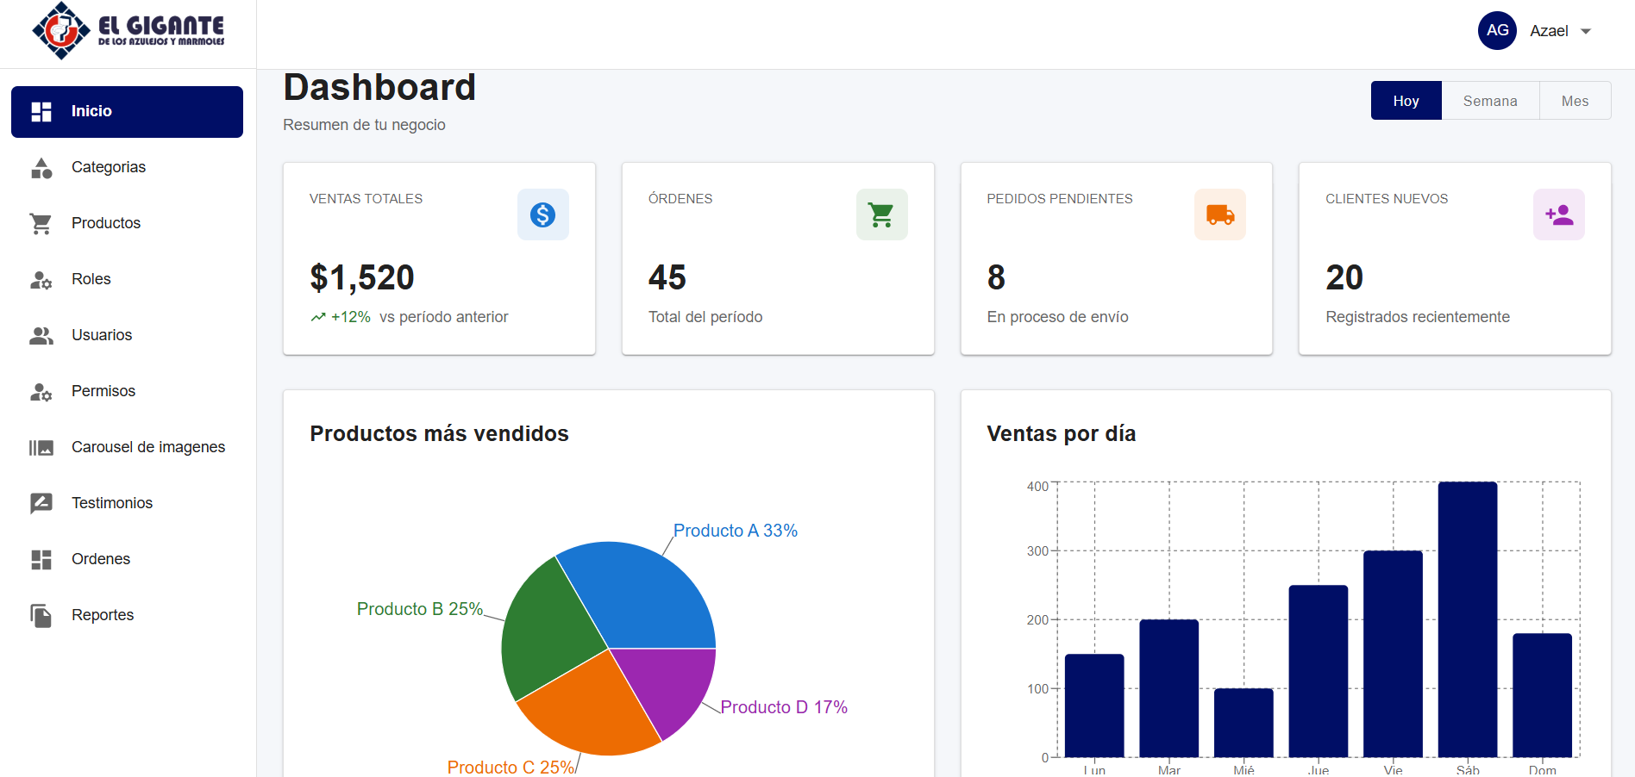Expand the AG avatar profile menu

point(1497,30)
